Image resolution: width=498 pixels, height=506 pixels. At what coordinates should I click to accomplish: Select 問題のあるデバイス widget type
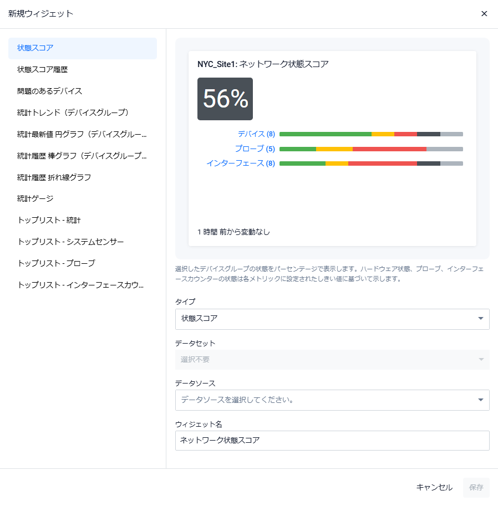(x=83, y=91)
